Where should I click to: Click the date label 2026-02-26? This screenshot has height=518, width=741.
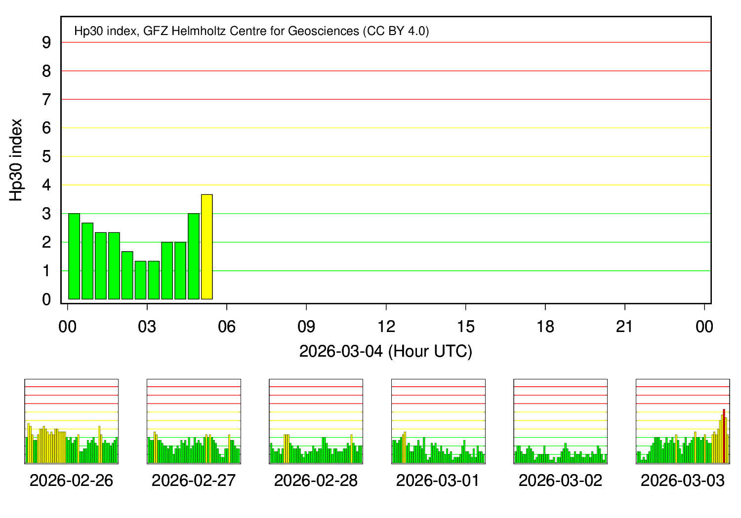pos(72,480)
